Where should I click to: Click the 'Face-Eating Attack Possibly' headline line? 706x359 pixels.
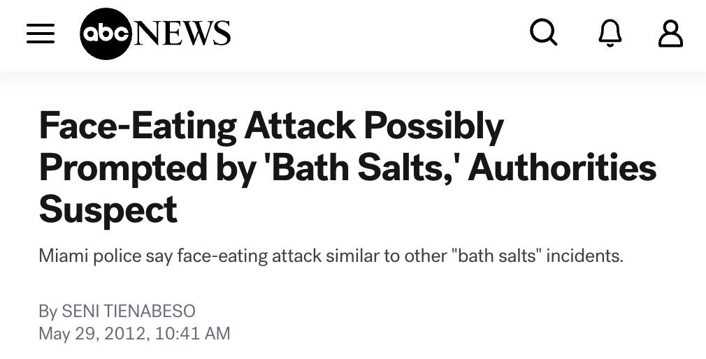[x=271, y=127]
